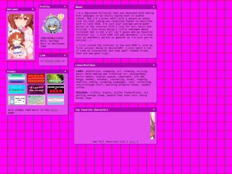Open the RETURN HOME link
The image size is (232, 174).
click(52, 61)
